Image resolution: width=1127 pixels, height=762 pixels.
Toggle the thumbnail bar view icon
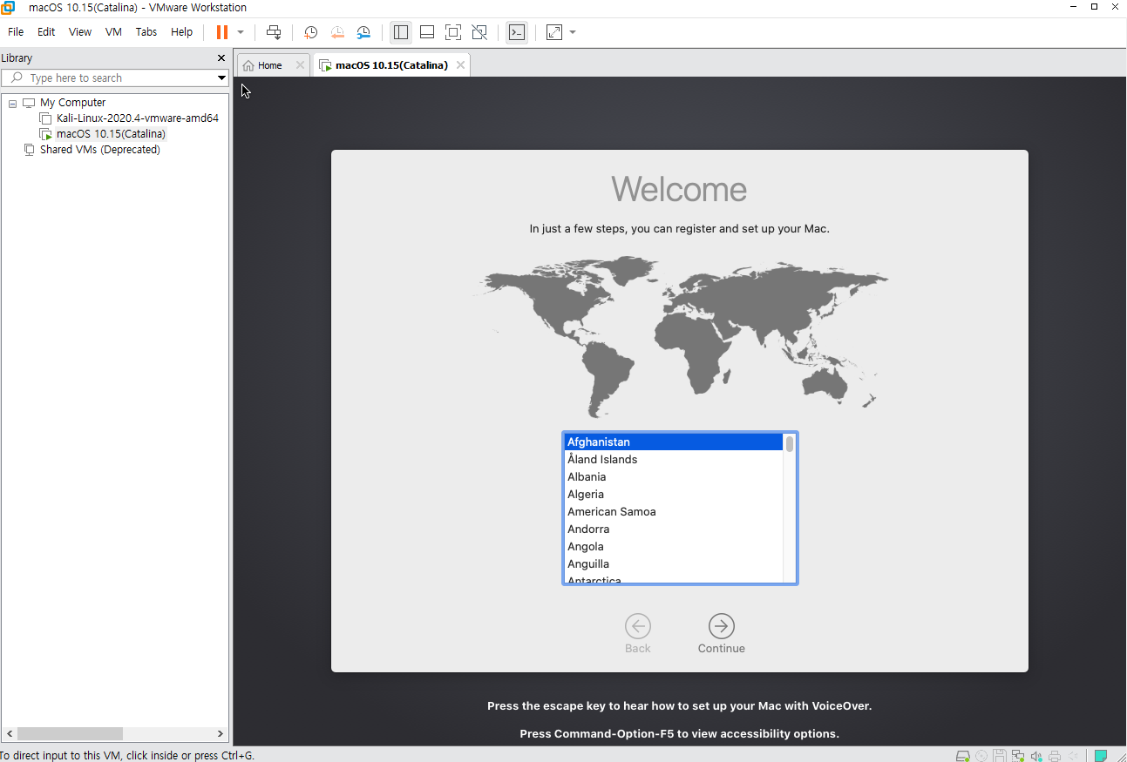[x=427, y=32]
